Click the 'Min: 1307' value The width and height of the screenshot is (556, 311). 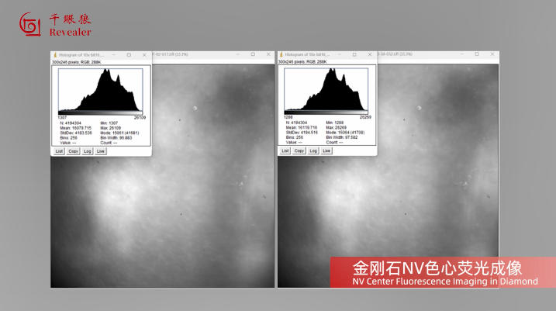pos(109,123)
